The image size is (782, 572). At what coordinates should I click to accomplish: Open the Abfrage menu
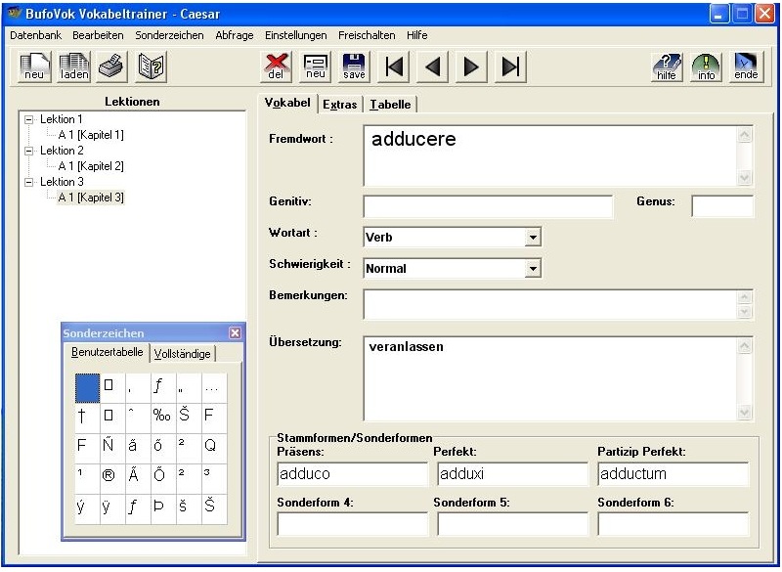(x=235, y=35)
